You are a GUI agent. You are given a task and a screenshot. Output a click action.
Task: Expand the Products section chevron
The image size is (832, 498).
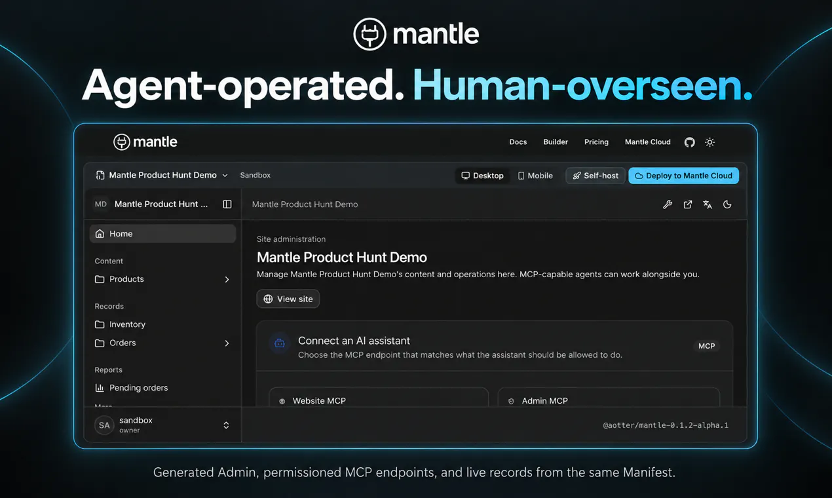(x=227, y=279)
